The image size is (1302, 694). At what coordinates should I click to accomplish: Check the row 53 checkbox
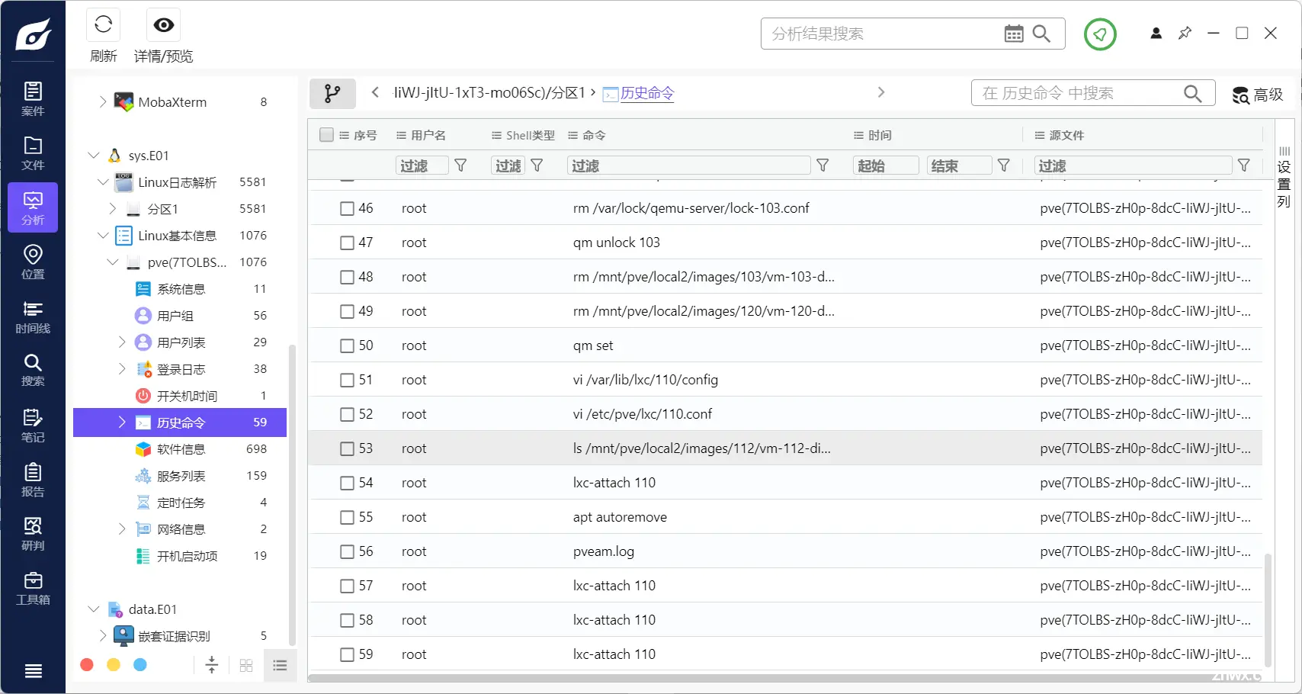click(x=348, y=448)
